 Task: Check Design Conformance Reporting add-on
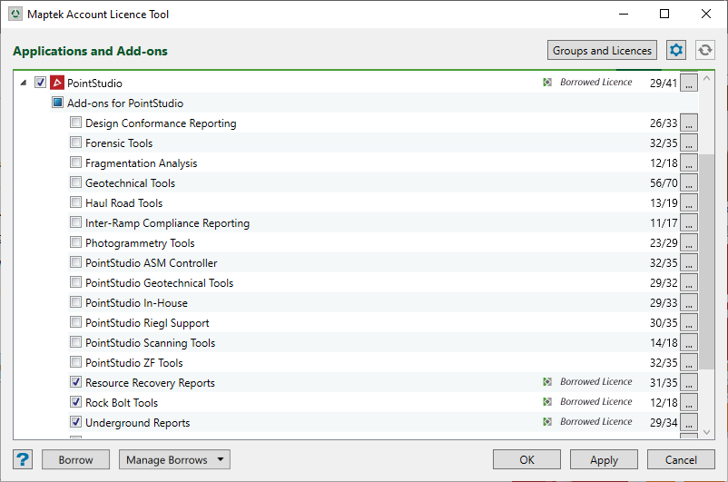click(75, 123)
